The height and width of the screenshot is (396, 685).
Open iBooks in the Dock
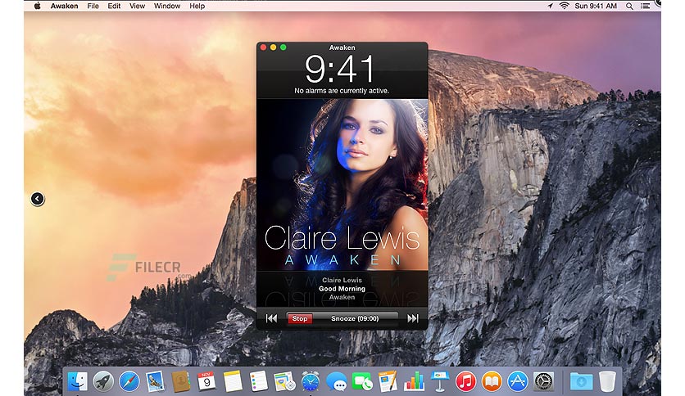[492, 381]
